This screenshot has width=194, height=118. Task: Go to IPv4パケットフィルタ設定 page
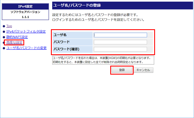[x=26, y=31]
